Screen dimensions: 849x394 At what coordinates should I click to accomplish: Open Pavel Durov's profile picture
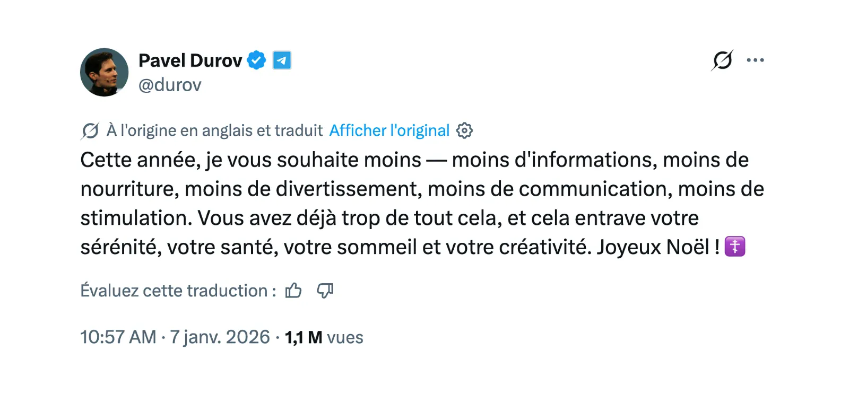coord(104,72)
